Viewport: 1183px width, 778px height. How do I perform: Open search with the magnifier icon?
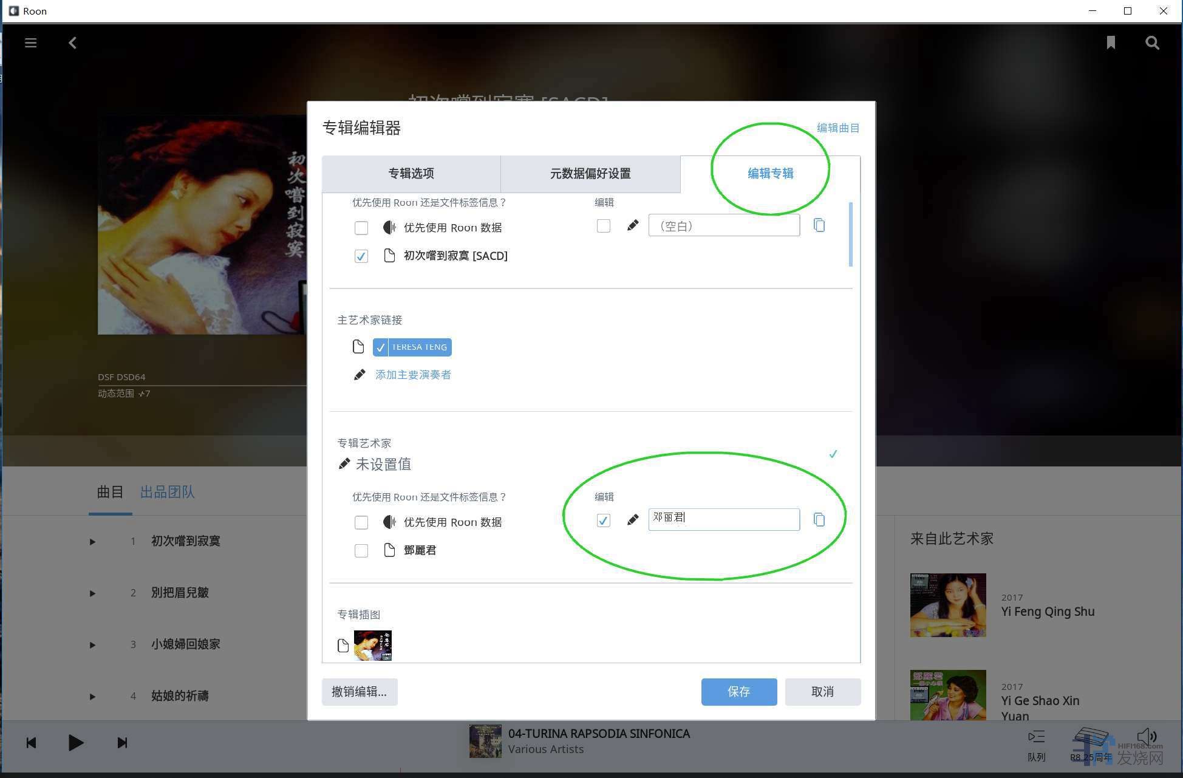pyautogui.click(x=1152, y=43)
